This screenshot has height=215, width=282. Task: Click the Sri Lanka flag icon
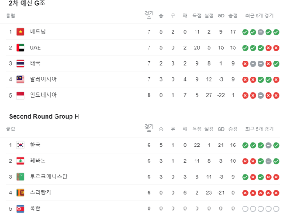(21, 192)
